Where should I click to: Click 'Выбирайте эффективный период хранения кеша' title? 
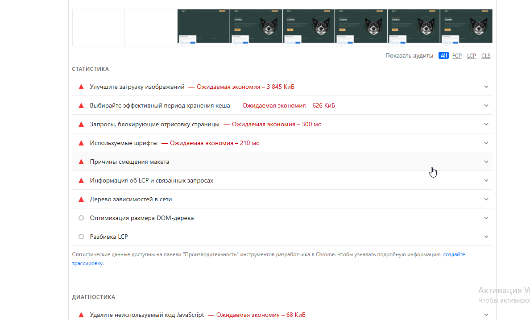click(x=160, y=105)
